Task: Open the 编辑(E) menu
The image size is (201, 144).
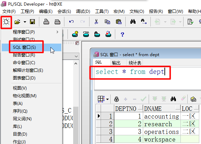Action: click(x=46, y=12)
